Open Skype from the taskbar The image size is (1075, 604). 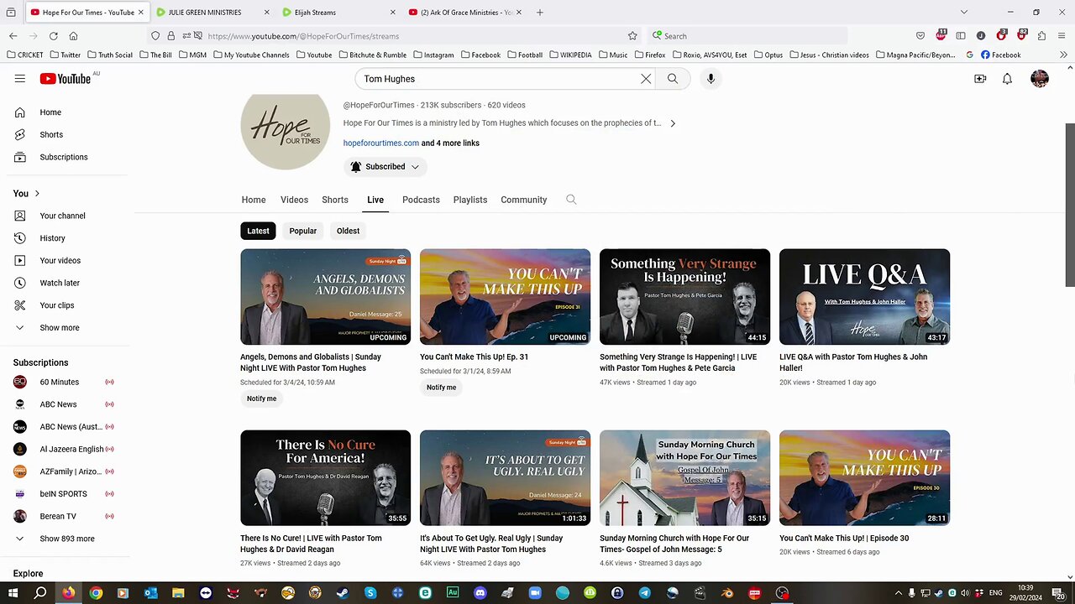370,593
